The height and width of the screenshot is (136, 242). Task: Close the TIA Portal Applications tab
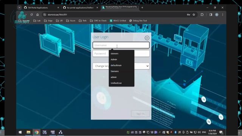pos(58,8)
